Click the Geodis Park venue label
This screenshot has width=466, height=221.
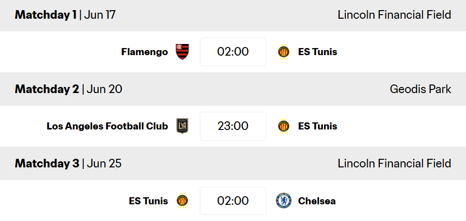point(420,89)
